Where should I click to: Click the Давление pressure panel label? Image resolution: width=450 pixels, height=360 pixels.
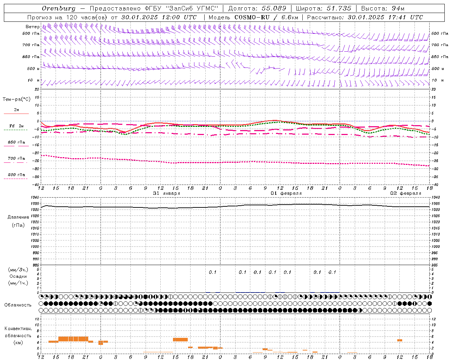point(18,217)
